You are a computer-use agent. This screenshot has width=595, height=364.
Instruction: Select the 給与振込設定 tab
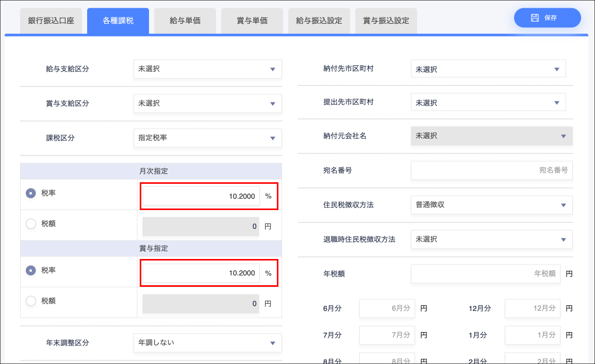pos(319,21)
